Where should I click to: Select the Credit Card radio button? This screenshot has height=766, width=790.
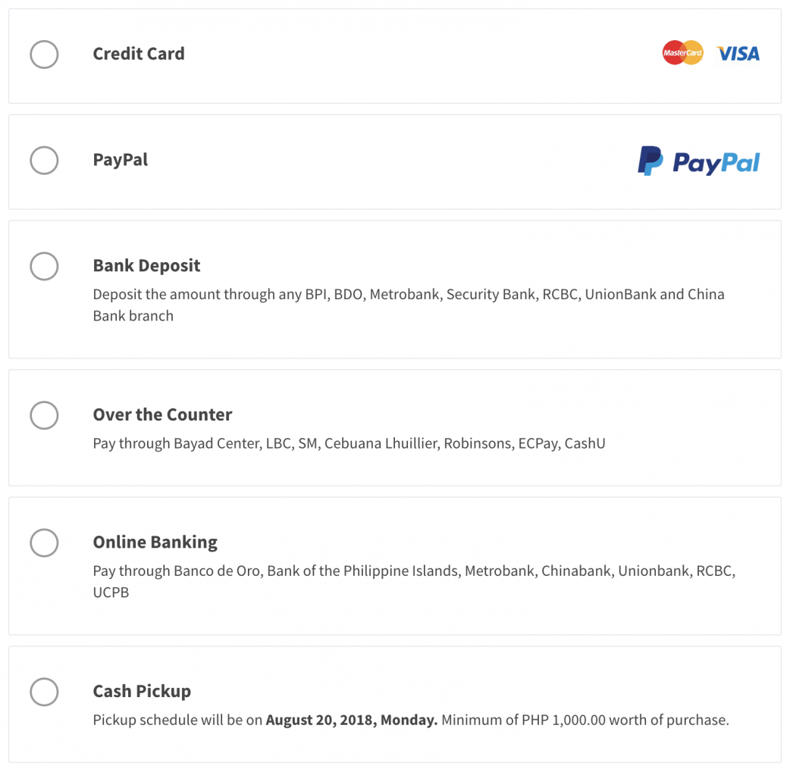tap(44, 54)
